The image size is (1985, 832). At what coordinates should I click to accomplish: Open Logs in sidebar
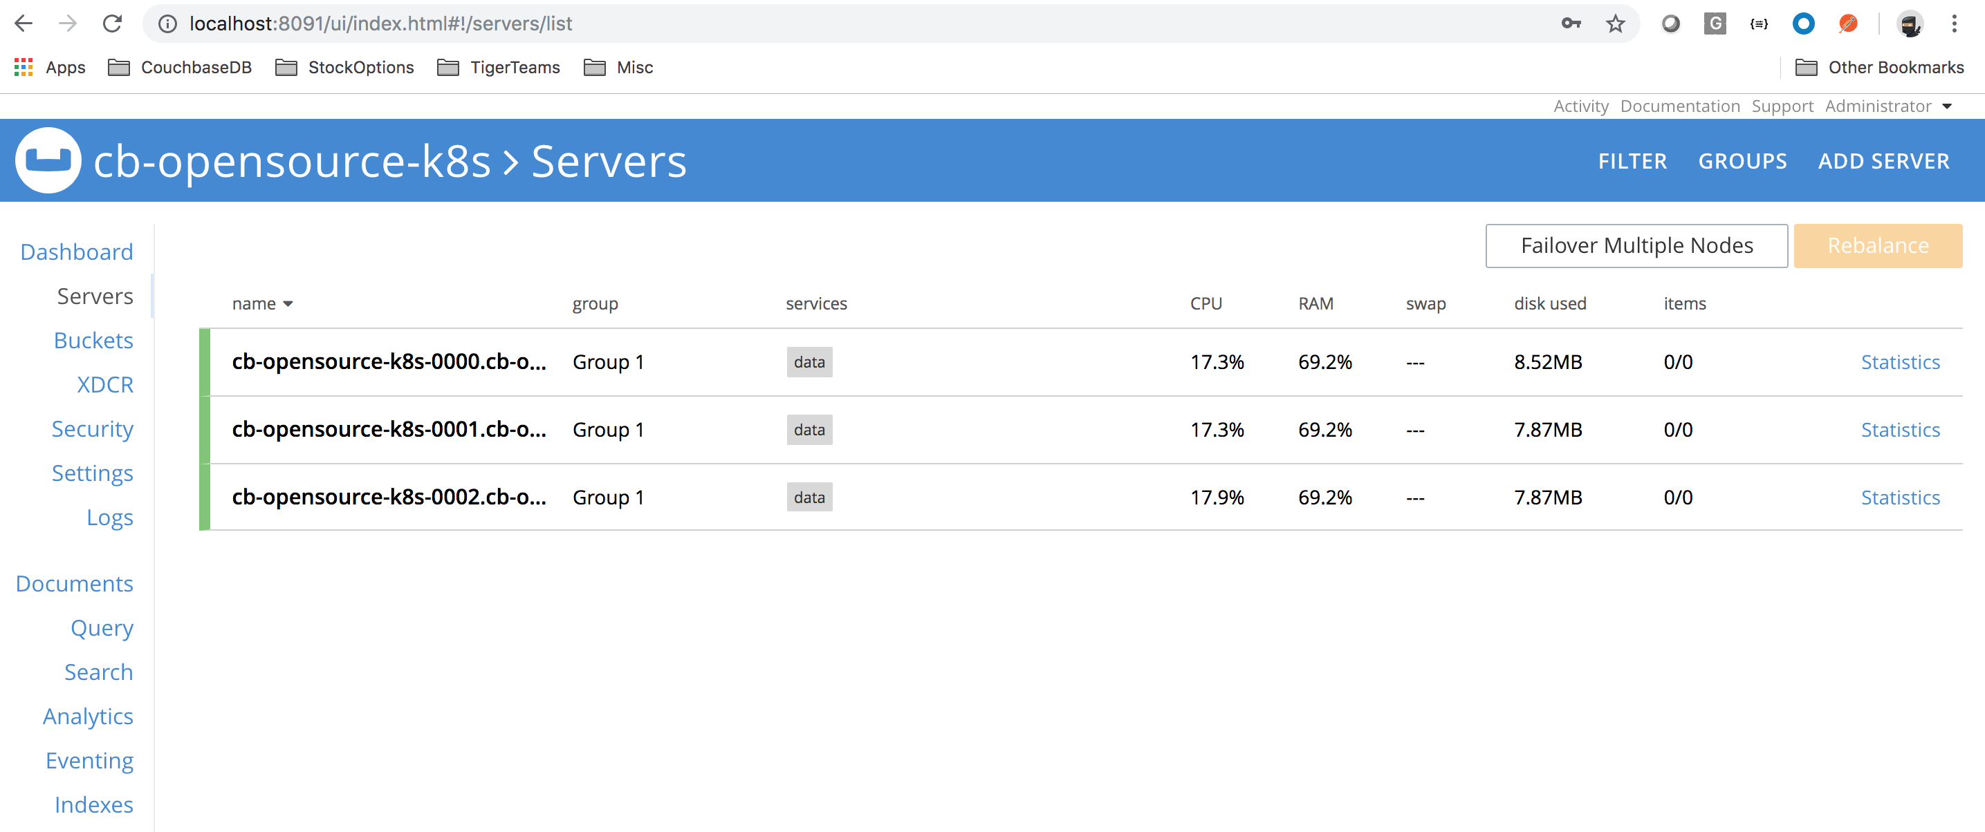[x=109, y=517]
